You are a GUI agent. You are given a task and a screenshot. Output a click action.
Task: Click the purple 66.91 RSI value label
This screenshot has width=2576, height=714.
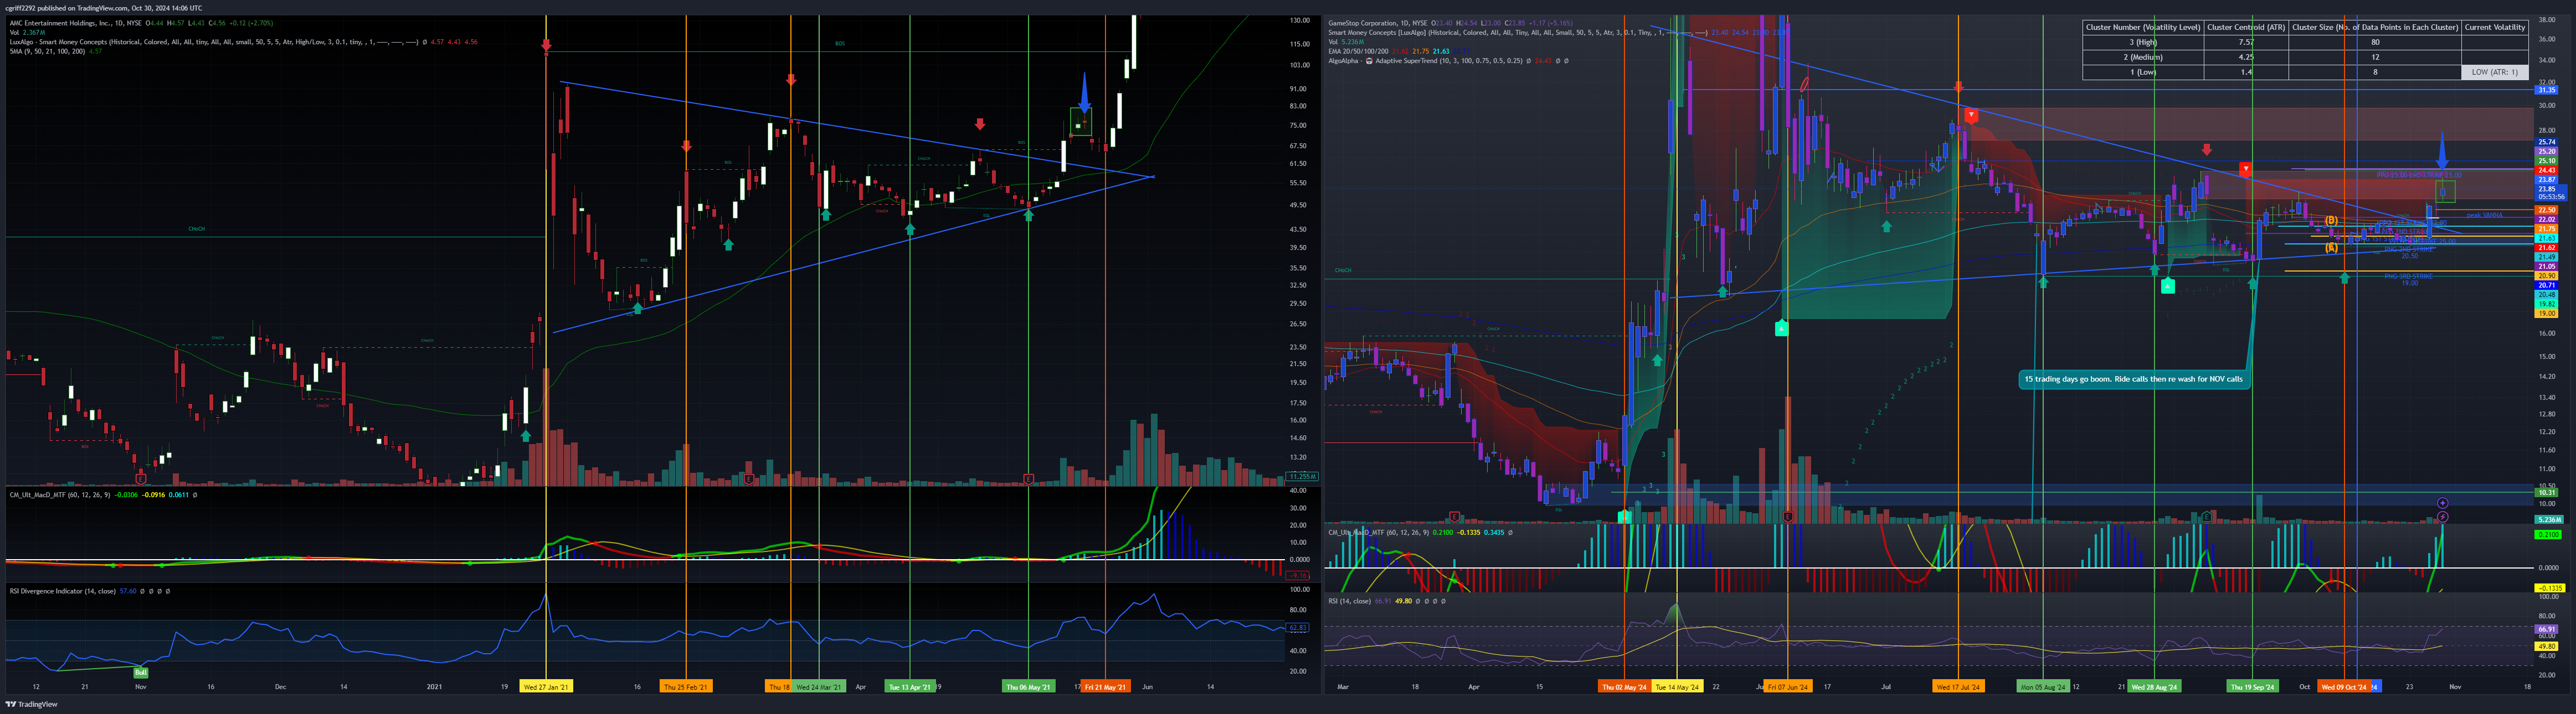coord(2546,629)
